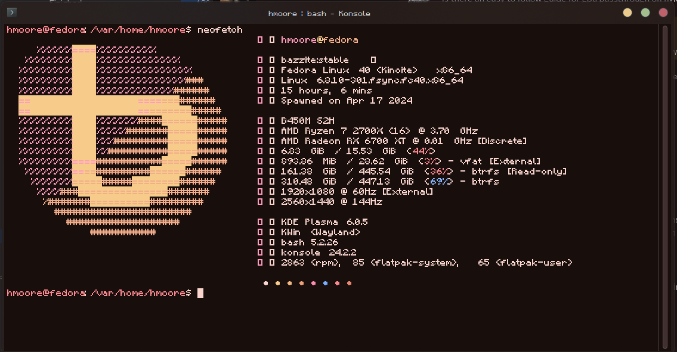Image resolution: width=677 pixels, height=352 pixels.
Task: Click the vertical scrollbar of the terminal
Action: [665, 187]
